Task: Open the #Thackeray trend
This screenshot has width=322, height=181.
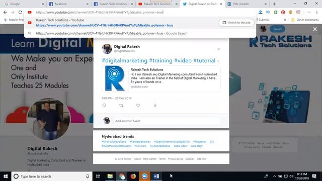Action: coord(199,142)
